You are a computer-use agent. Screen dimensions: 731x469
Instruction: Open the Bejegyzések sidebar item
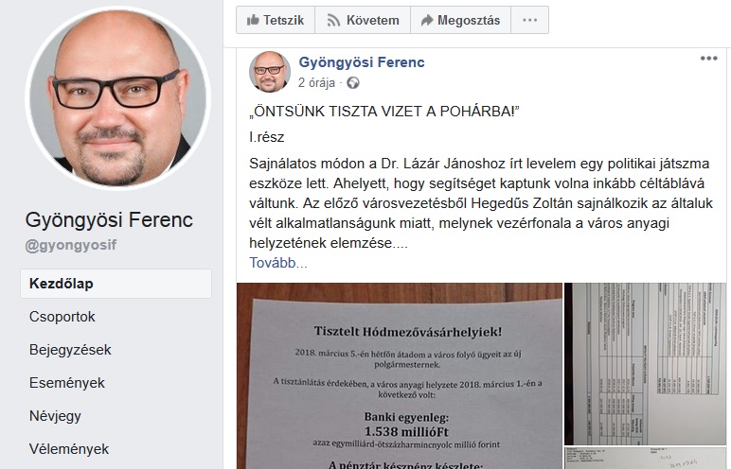pyautogui.click(x=70, y=350)
